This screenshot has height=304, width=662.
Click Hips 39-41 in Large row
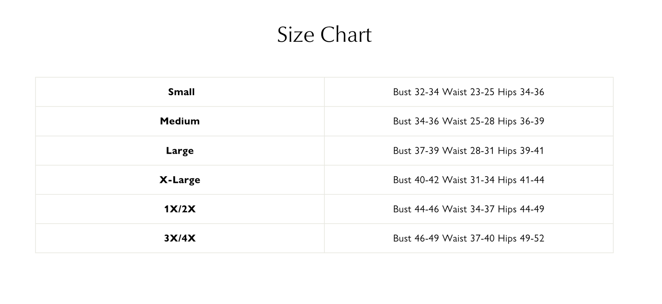521,151
